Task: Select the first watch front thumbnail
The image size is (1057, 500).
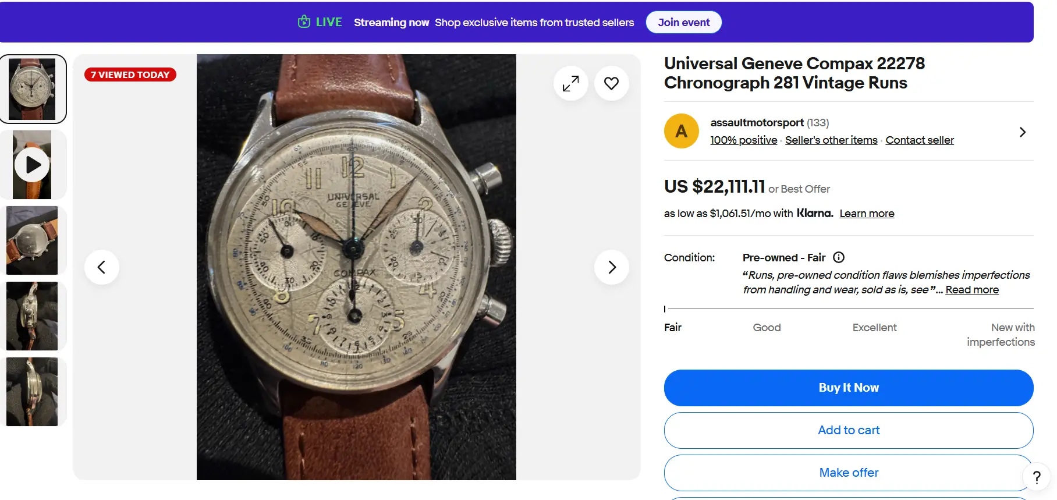Action: (x=32, y=89)
